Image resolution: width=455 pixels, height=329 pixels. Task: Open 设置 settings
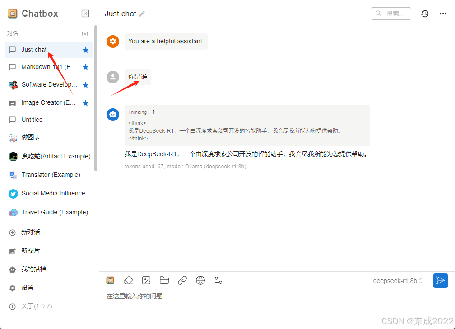coord(49,288)
